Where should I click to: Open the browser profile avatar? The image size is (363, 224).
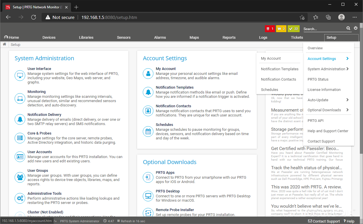341,17
